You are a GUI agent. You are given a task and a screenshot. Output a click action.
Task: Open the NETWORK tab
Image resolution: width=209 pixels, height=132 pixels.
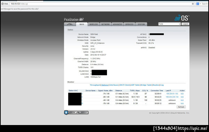(106, 24)
